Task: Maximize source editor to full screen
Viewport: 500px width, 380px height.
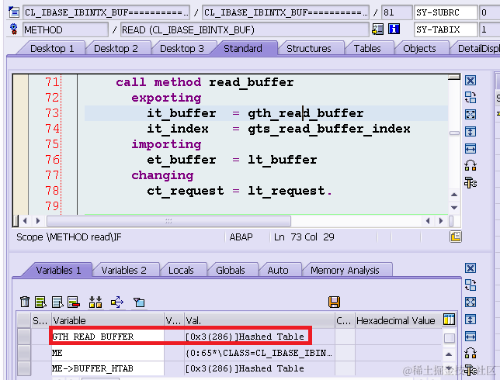Action: tap(470, 114)
